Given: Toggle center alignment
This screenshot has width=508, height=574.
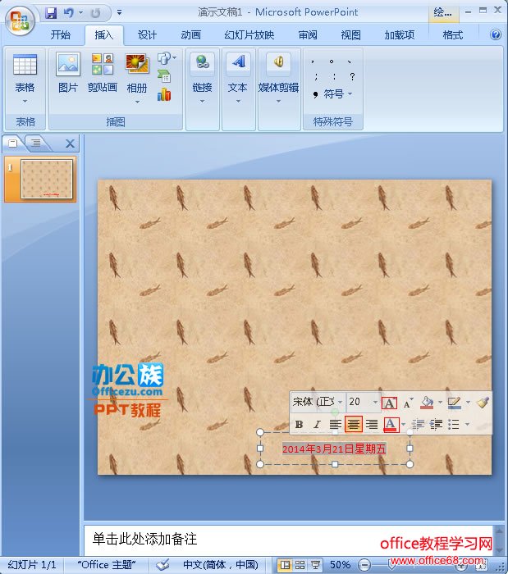Looking at the screenshot, I should pyautogui.click(x=354, y=424).
